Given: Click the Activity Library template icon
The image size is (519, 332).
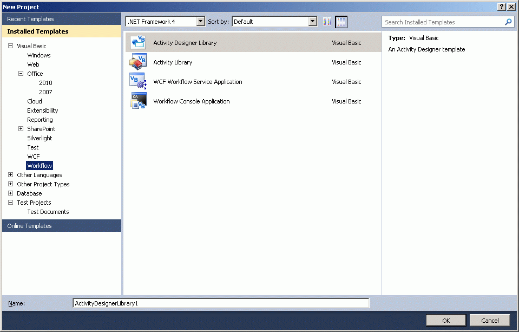Looking at the screenshot, I should click(138, 62).
